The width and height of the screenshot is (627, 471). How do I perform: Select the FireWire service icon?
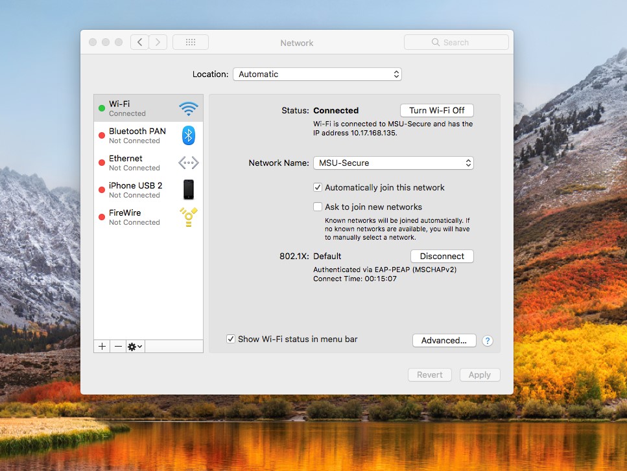tap(187, 217)
